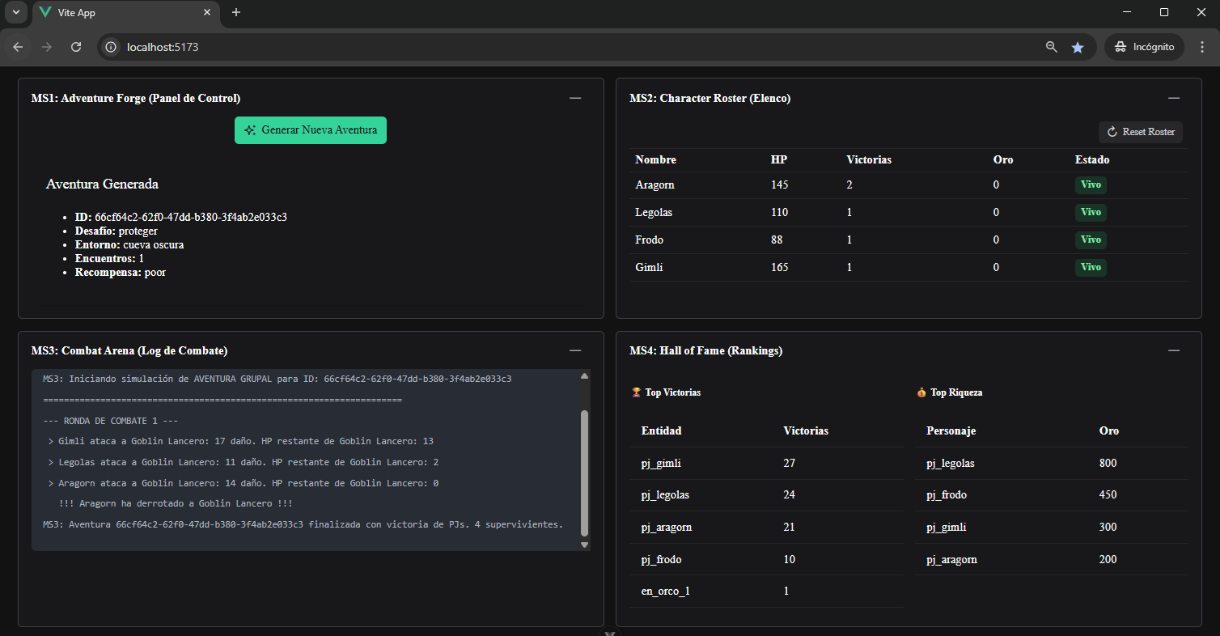Open the site info icon in address bar

[x=109, y=47]
